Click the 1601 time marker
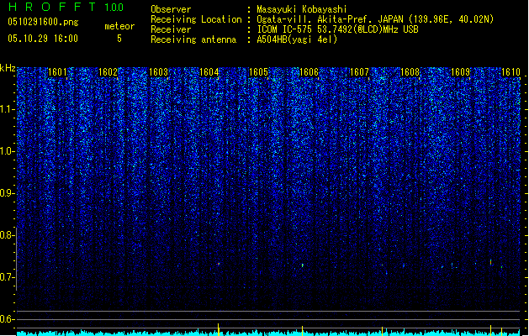Image resolution: width=529 pixels, height=336 pixels. coord(57,72)
